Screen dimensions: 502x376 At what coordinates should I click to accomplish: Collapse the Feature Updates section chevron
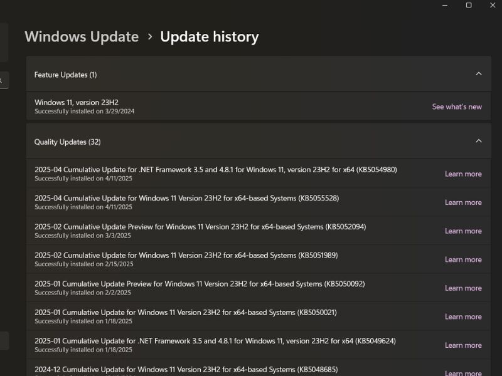click(479, 74)
